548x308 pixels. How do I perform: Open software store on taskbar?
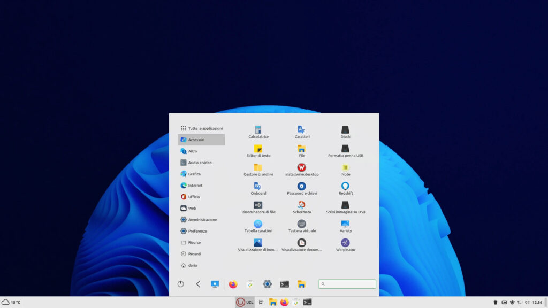pos(295,302)
